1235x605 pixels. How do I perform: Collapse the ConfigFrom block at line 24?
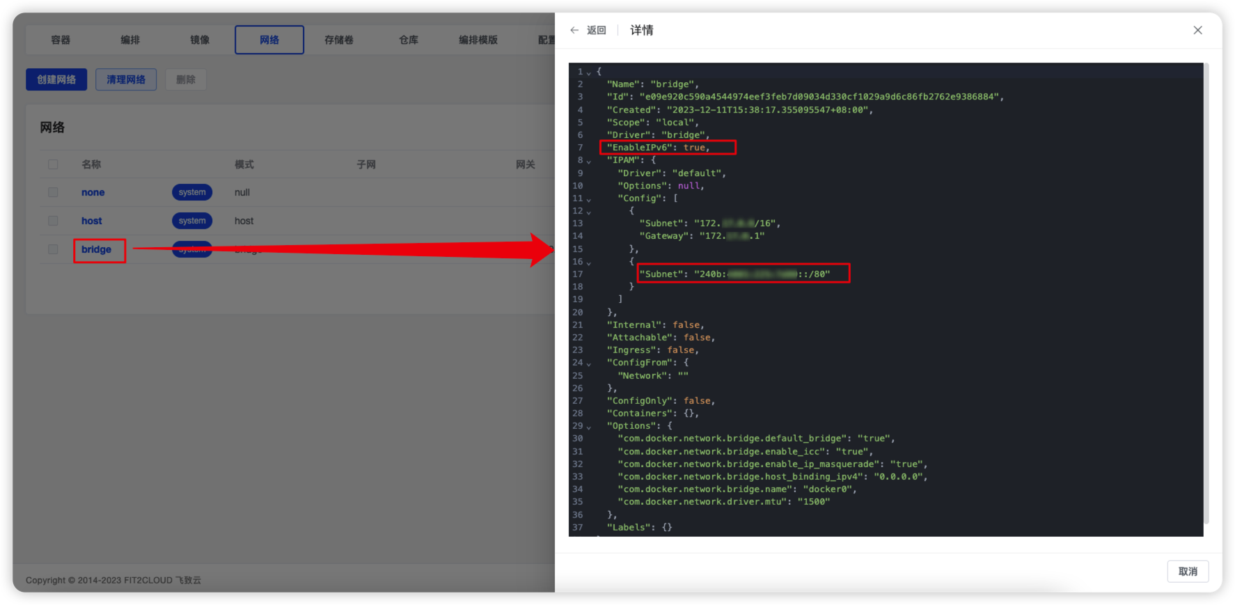pos(589,363)
